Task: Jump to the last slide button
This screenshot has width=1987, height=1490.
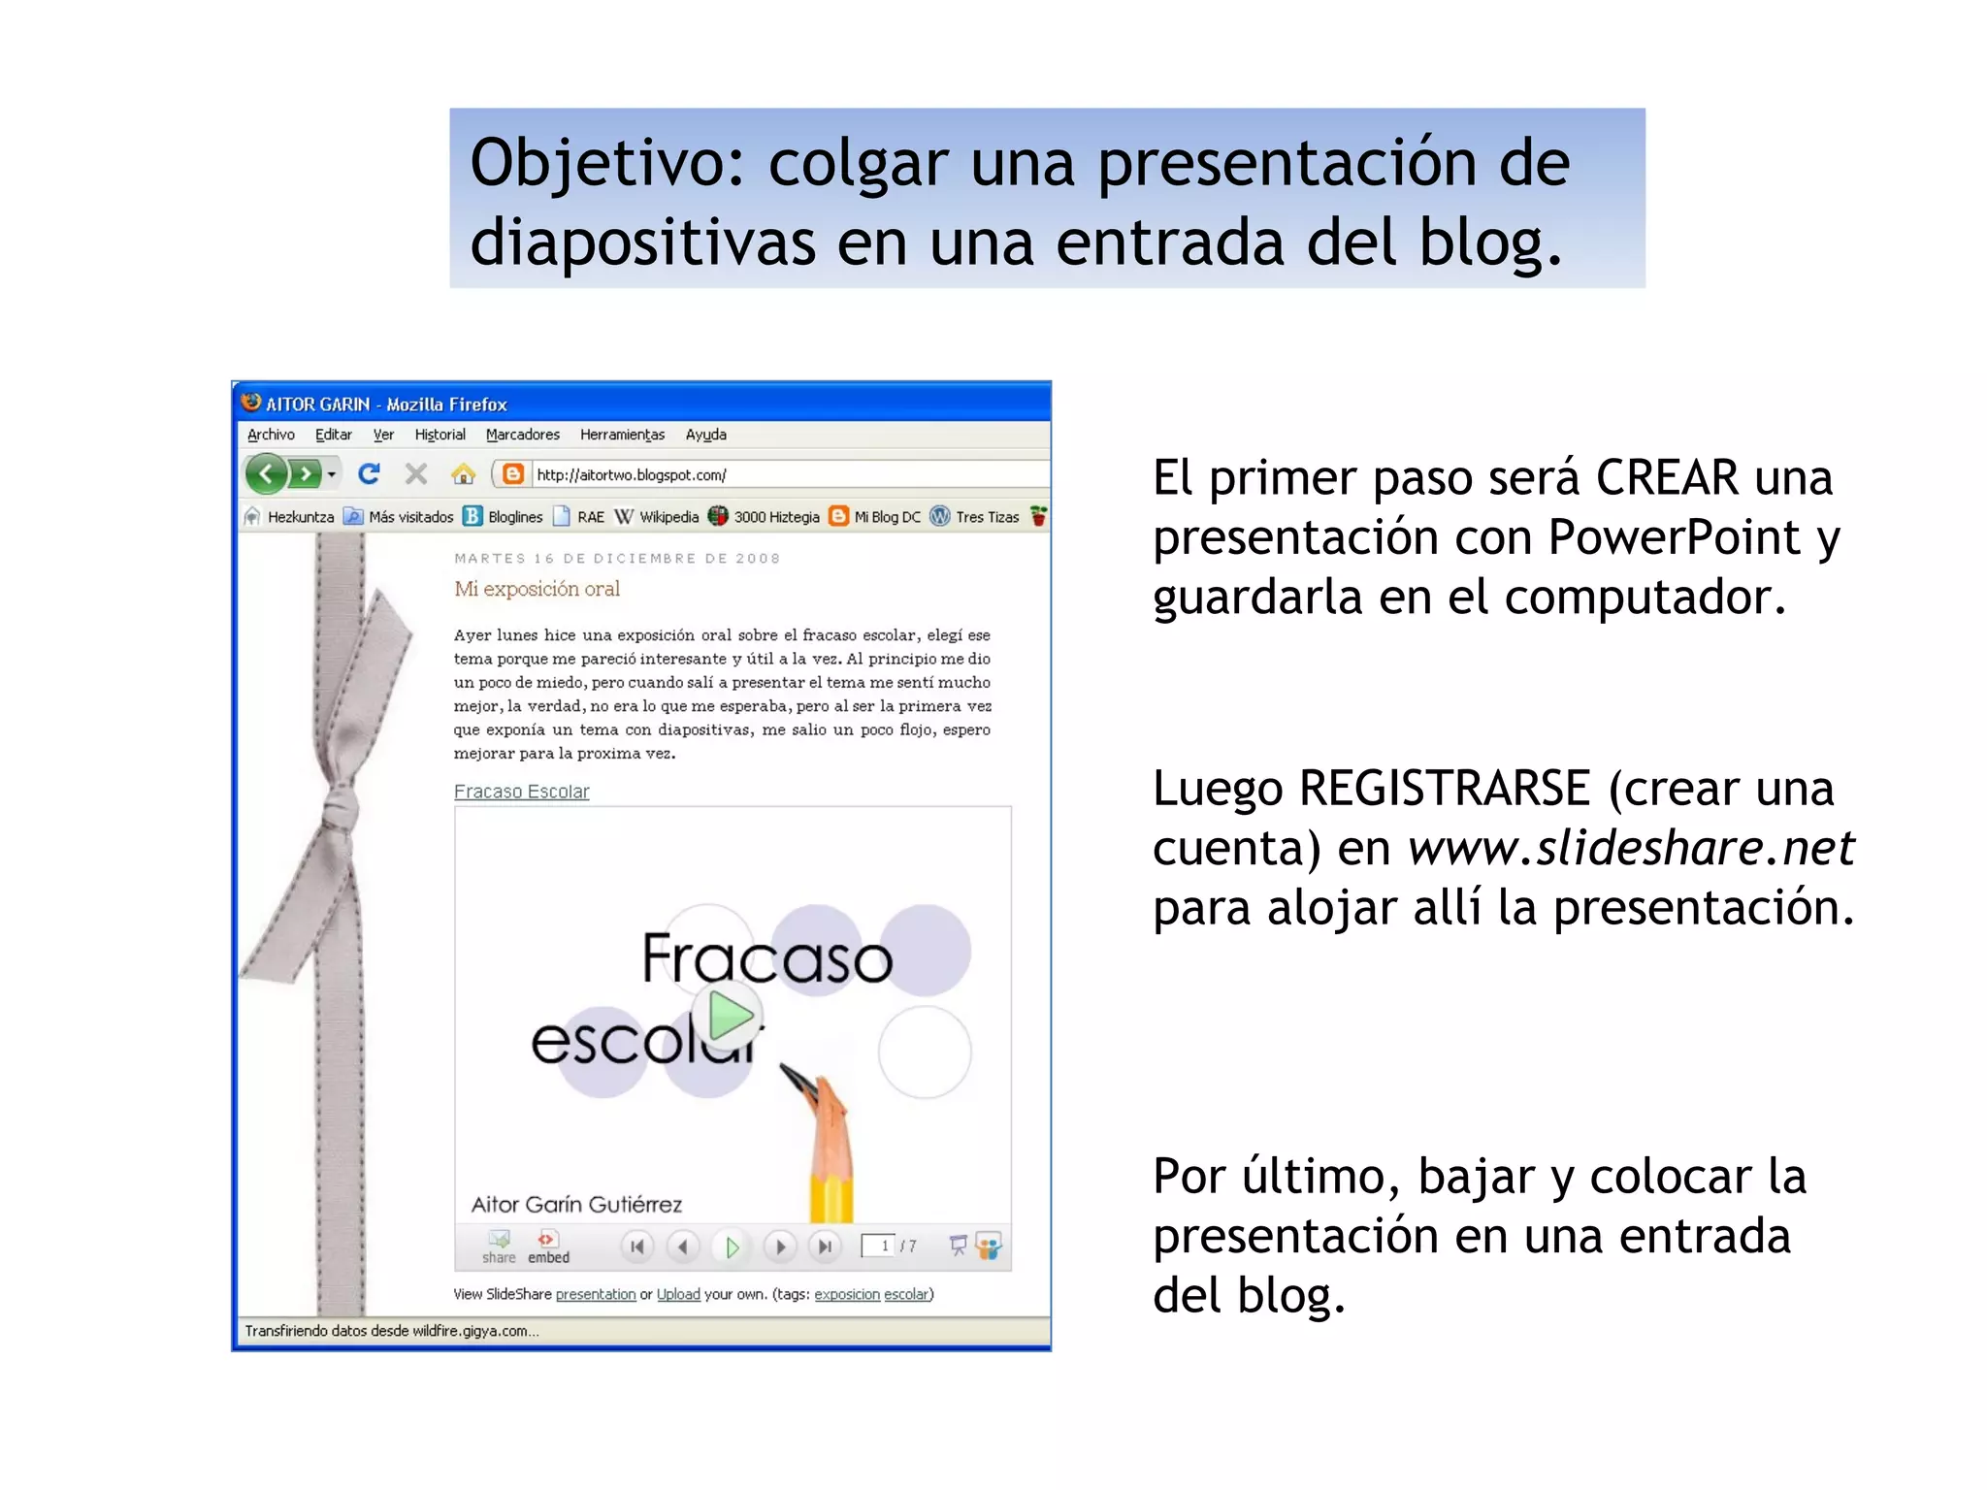Action: 825,1247
